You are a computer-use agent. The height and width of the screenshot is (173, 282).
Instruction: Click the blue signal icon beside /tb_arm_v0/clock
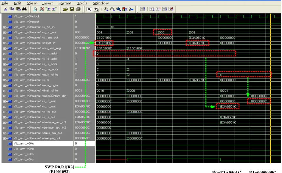coord(10,16)
